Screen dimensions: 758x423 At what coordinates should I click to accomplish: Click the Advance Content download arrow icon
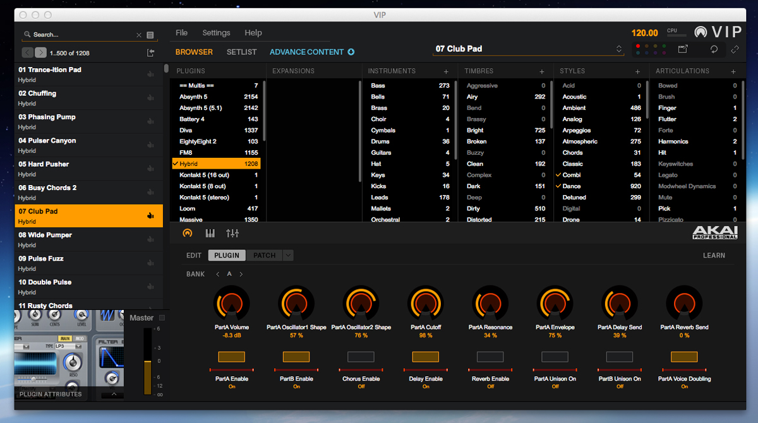coord(351,52)
